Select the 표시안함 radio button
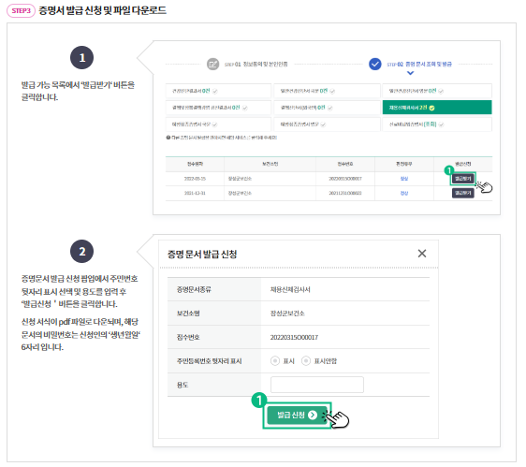Screen dimensions: 526x467 (306, 360)
